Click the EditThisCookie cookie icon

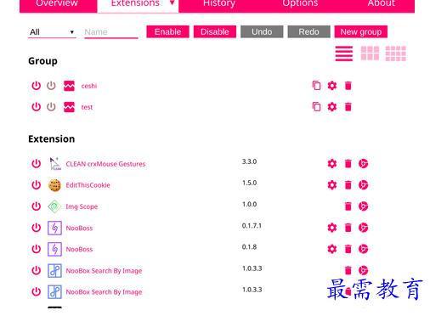pyautogui.click(x=54, y=185)
